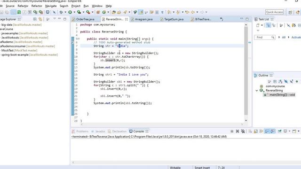This screenshot has height=169, width=301.
Task: Click the editor vertical scrollbar thumb
Action: click(x=246, y=70)
